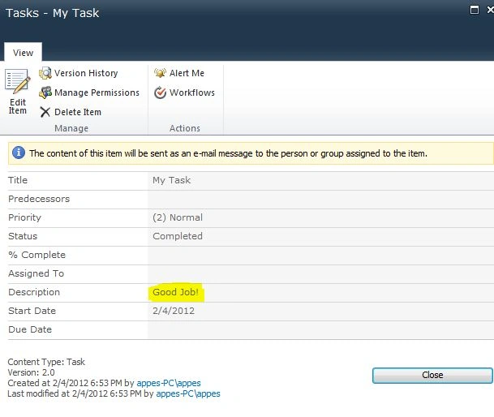The width and height of the screenshot is (494, 417).
Task: Click the 'Due Date' field label
Action: click(x=30, y=329)
